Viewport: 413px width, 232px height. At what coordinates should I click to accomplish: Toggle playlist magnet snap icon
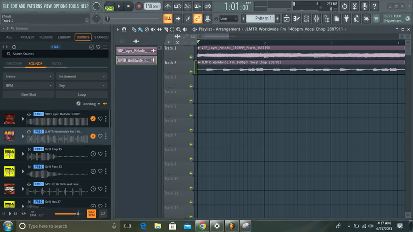tap(124, 29)
